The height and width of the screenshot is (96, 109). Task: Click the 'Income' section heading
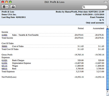(x=5, y=32)
